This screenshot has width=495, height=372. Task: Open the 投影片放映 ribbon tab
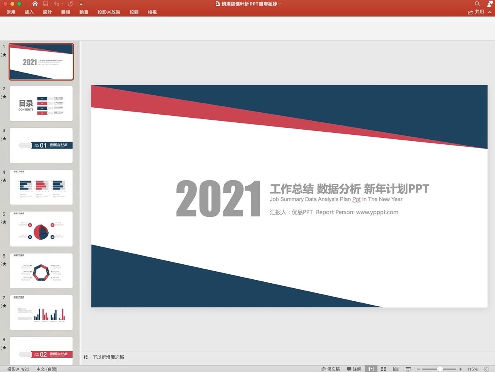[109, 12]
